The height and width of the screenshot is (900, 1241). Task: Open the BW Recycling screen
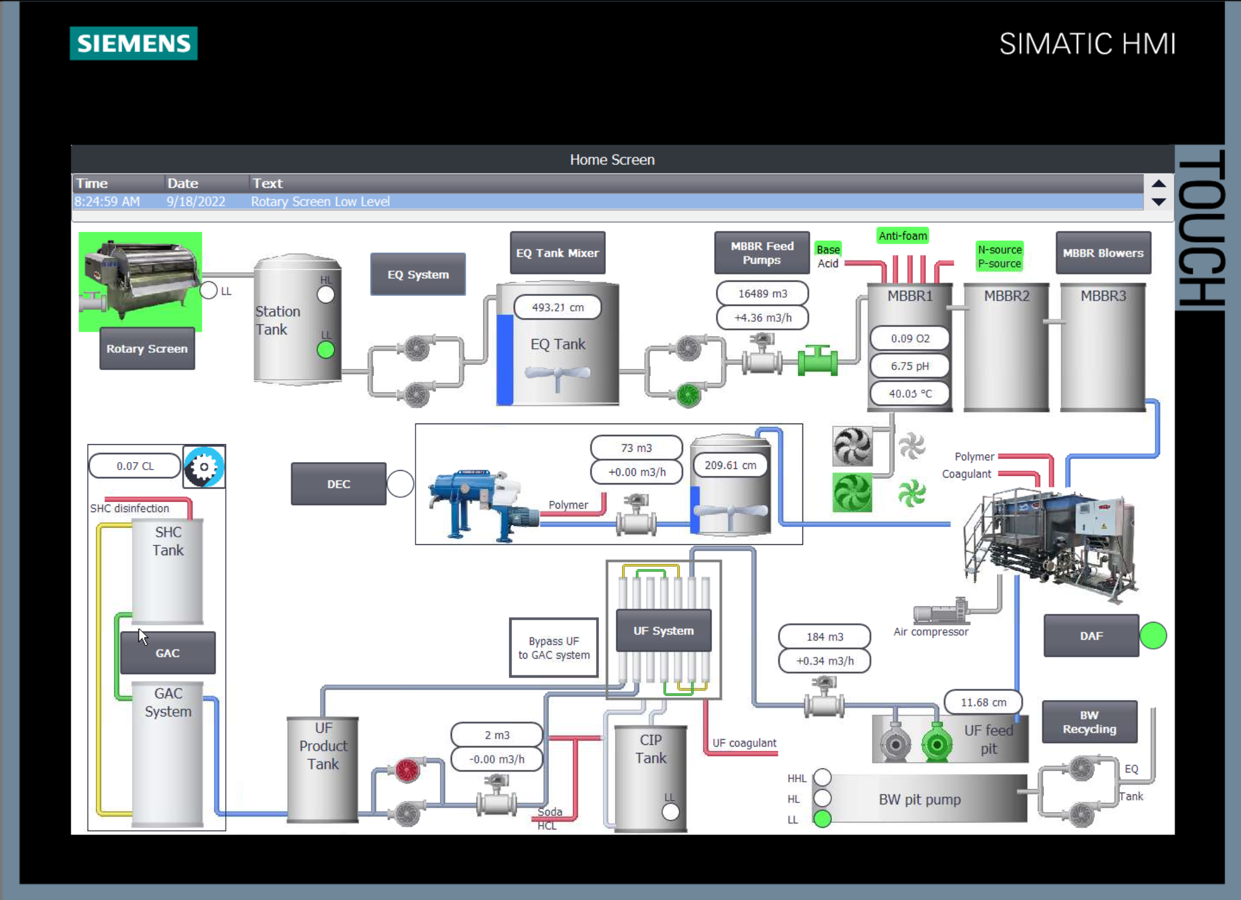(x=1089, y=722)
